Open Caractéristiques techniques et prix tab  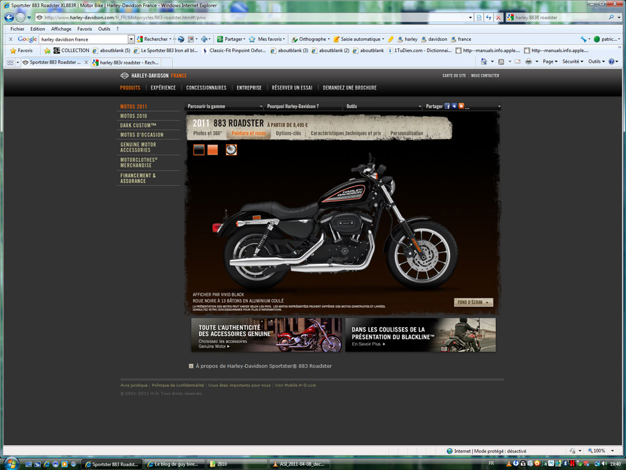[346, 133]
